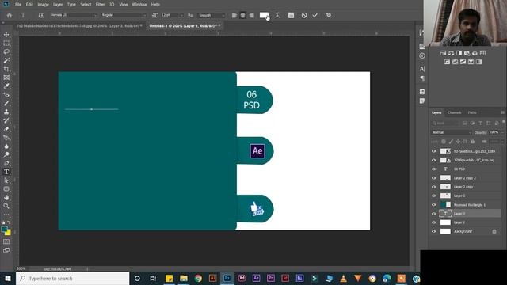Select the Brush tool
Screen dimensions: 507x285
pos(6,103)
